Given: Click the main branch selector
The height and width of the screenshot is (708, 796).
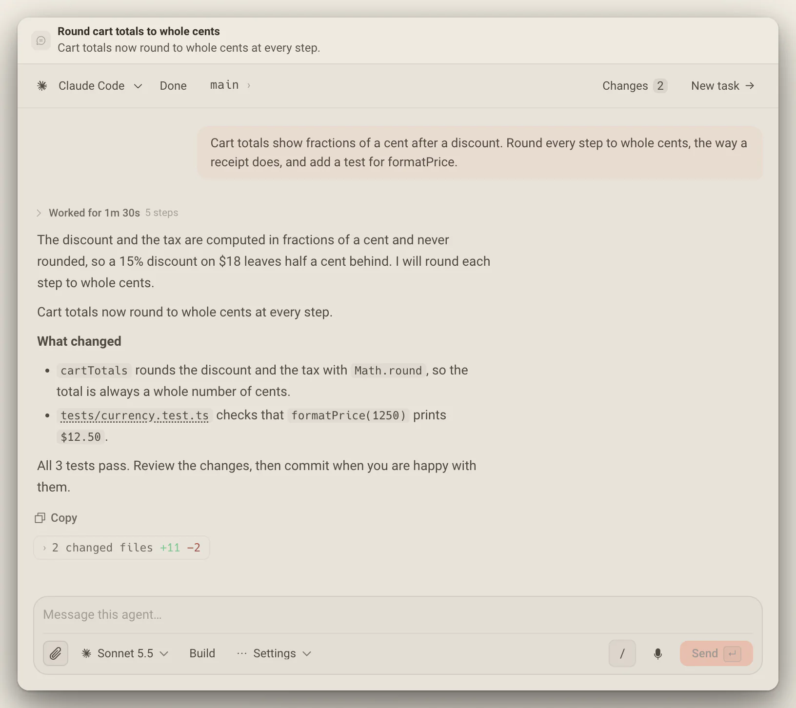Looking at the screenshot, I should (230, 85).
